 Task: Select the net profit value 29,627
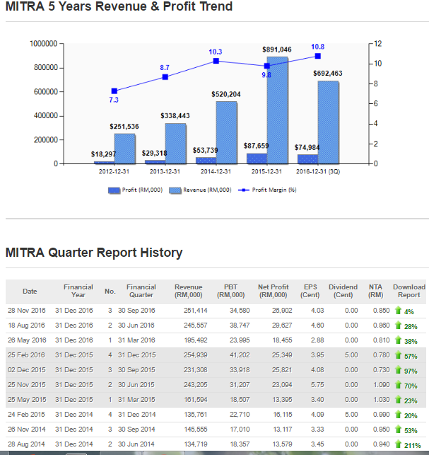(x=282, y=326)
